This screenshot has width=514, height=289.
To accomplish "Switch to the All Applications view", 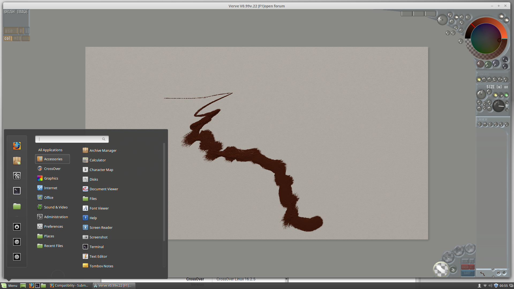I will coord(50,150).
